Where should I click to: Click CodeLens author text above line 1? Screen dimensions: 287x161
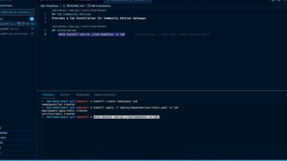[x=79, y=10]
